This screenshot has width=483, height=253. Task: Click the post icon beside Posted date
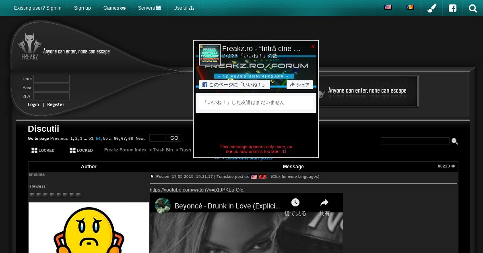(x=152, y=176)
